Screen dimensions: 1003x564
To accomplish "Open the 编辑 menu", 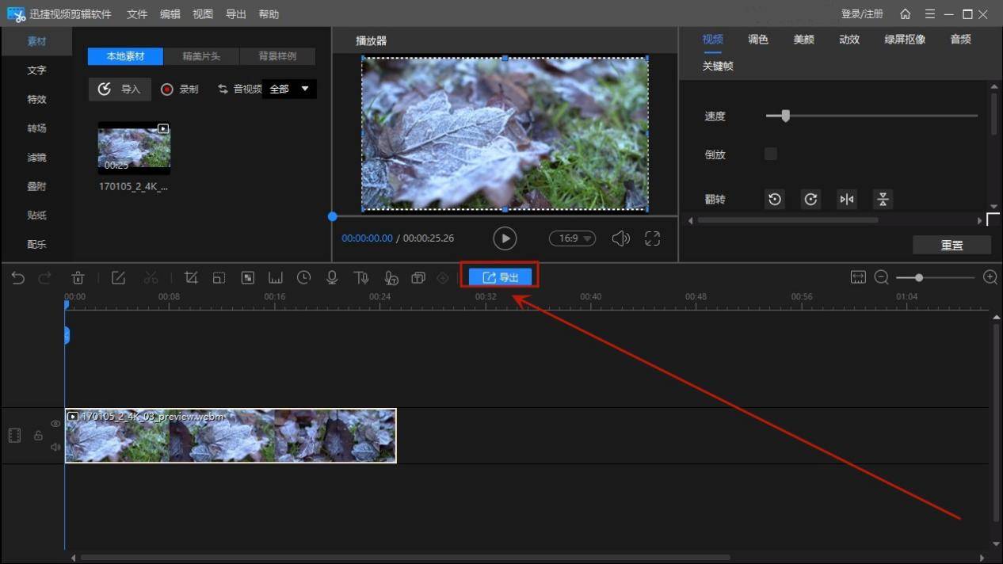I will coord(170,14).
